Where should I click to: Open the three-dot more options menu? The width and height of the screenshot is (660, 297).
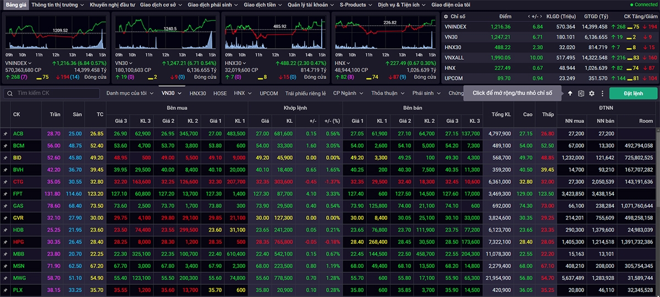click(x=602, y=93)
